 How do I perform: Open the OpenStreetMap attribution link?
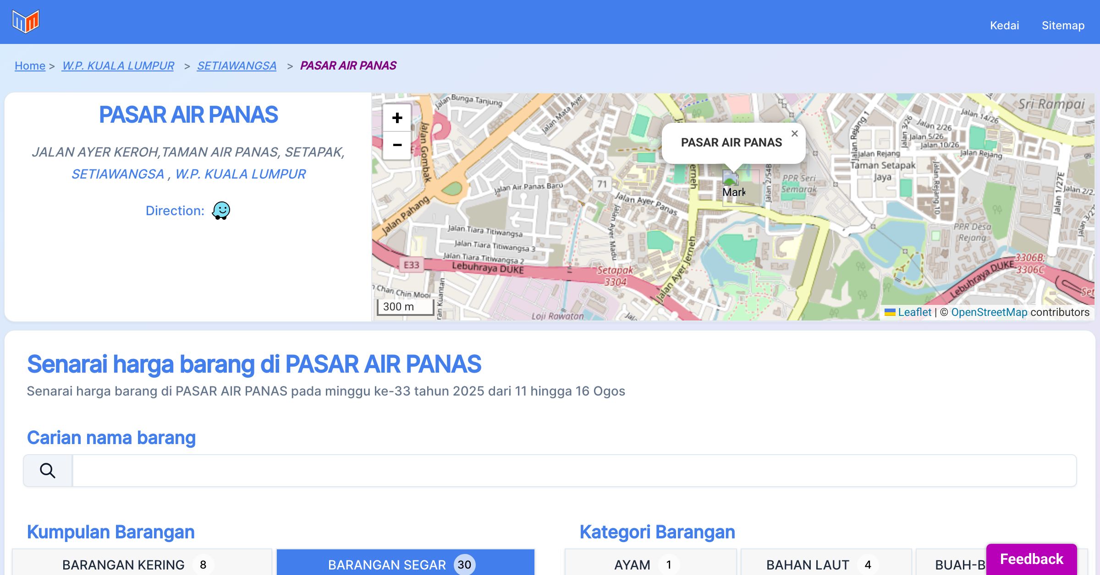[x=989, y=312]
